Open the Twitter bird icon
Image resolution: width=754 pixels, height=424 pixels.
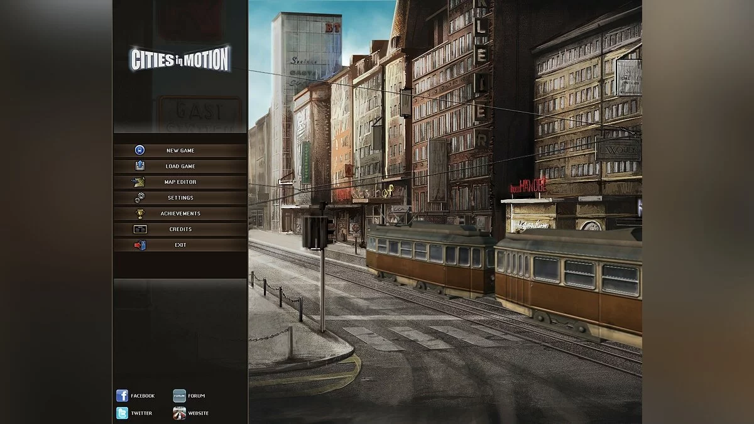pos(122,413)
